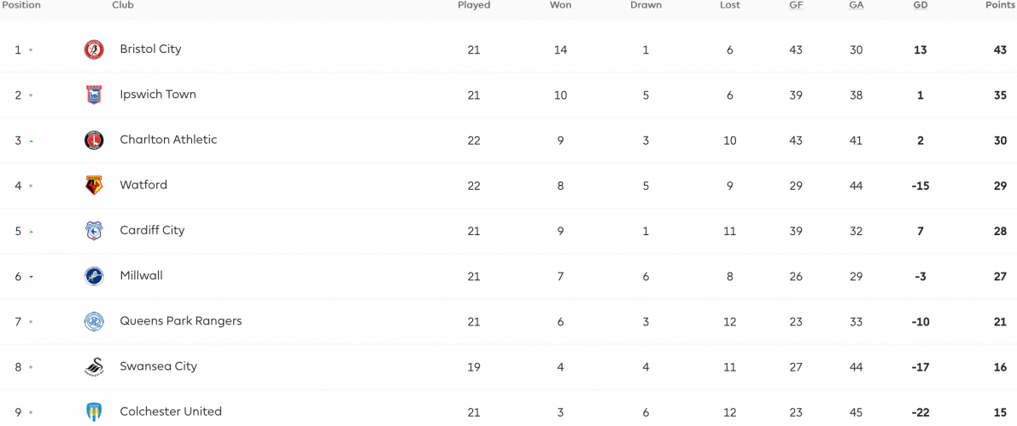Screen dimensions: 1017x426
Task: Click the Cardiff City crest icon
Action: click(94, 231)
